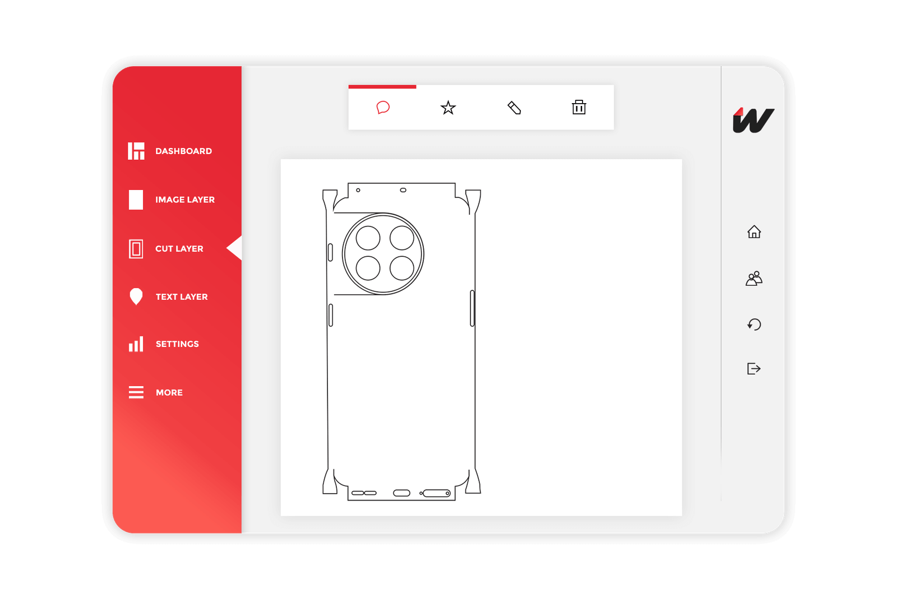Select the comment tool in the top toolbar
The height and width of the screenshot is (607, 897).
point(383,108)
